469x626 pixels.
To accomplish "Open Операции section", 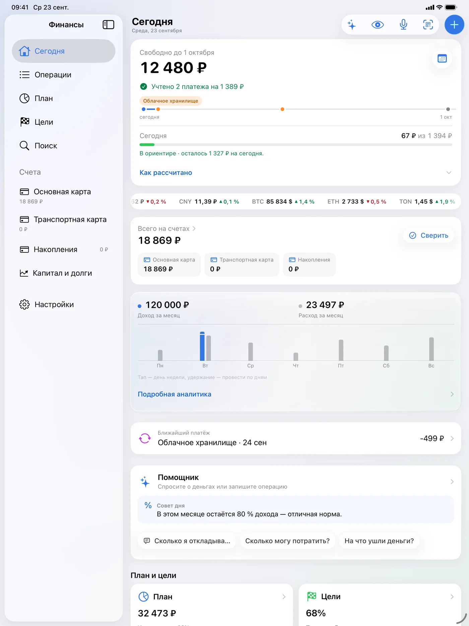I will pos(64,75).
